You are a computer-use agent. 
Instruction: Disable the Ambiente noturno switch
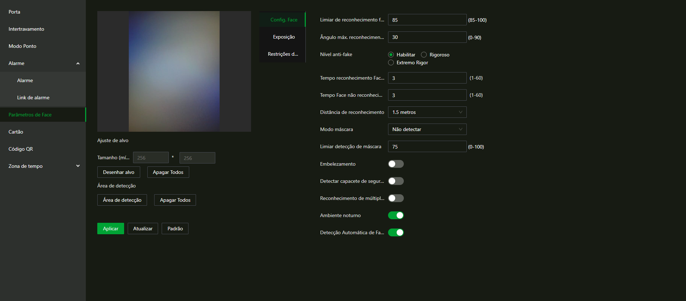coord(396,215)
